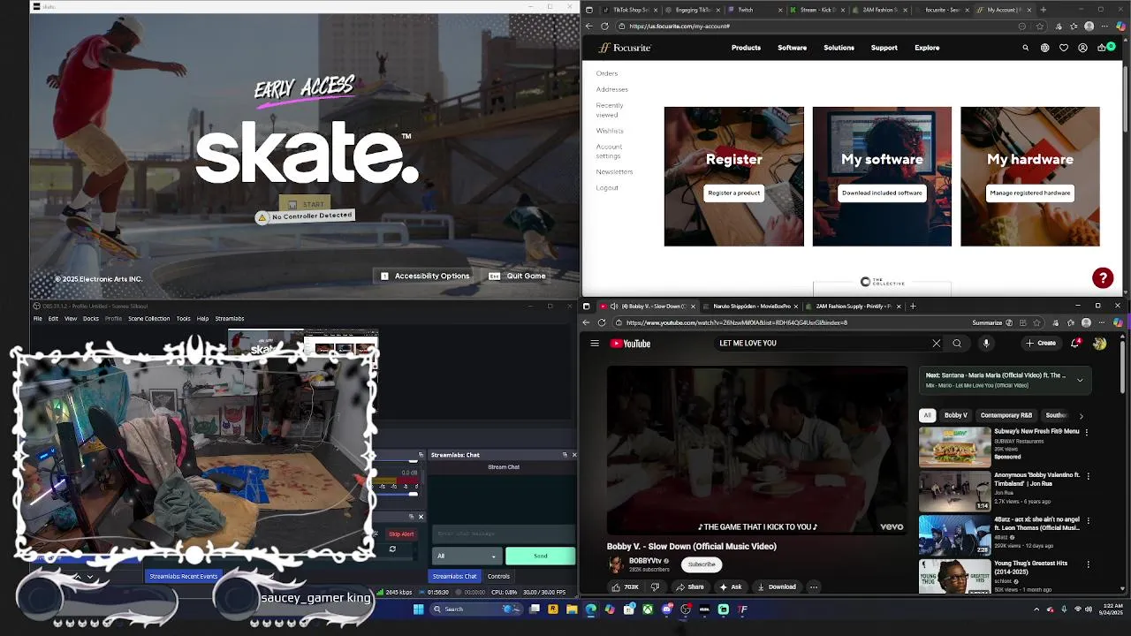This screenshot has width=1131, height=636.
Task: Open more actions ellipsis under video
Action: tap(814, 587)
